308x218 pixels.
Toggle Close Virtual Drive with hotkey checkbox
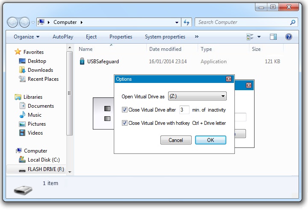tap(124, 123)
